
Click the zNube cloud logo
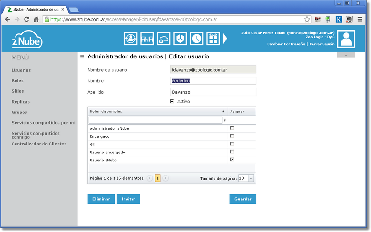point(27,40)
